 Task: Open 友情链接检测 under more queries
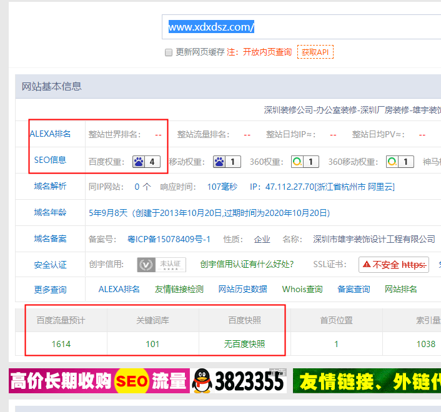[x=179, y=289]
